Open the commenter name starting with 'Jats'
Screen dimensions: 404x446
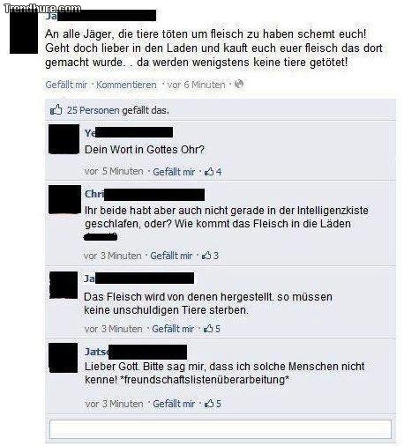(x=136, y=352)
